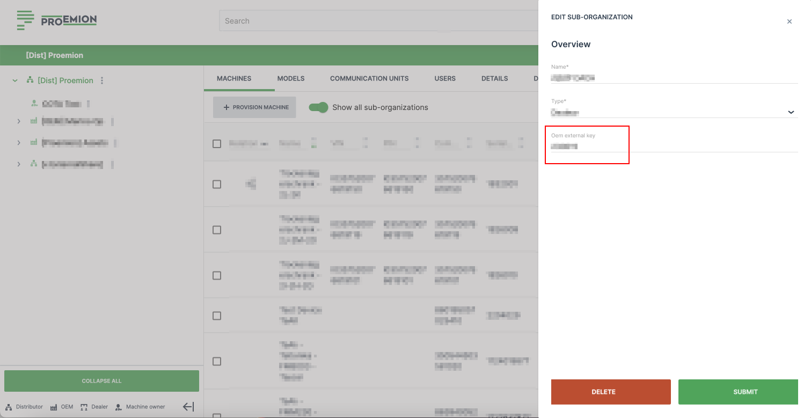The image size is (811, 418).
Task: Check the select-all checkbox in table header
Action: pyautogui.click(x=217, y=144)
